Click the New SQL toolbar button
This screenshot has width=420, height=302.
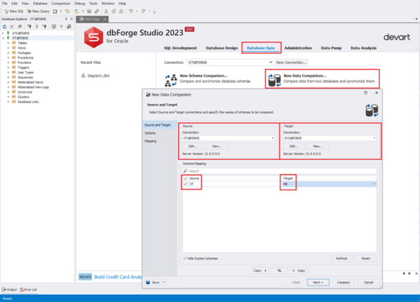coord(14,12)
